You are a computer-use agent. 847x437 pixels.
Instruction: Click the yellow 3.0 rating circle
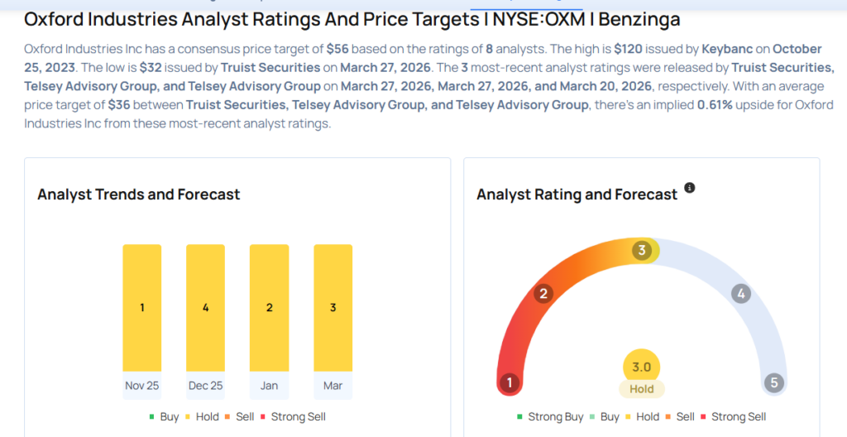tap(642, 367)
